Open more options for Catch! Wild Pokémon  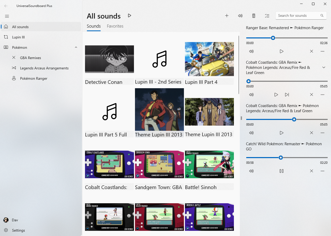click(322, 171)
